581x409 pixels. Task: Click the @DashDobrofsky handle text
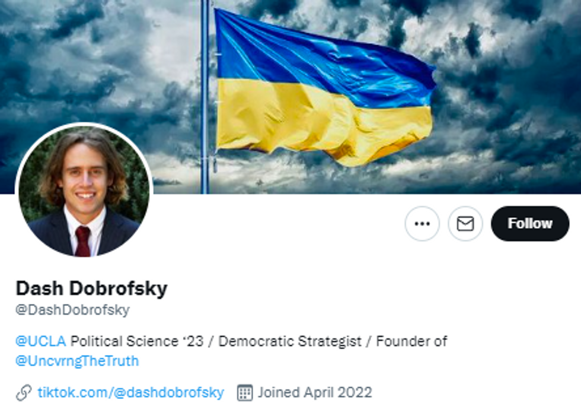[72, 309]
